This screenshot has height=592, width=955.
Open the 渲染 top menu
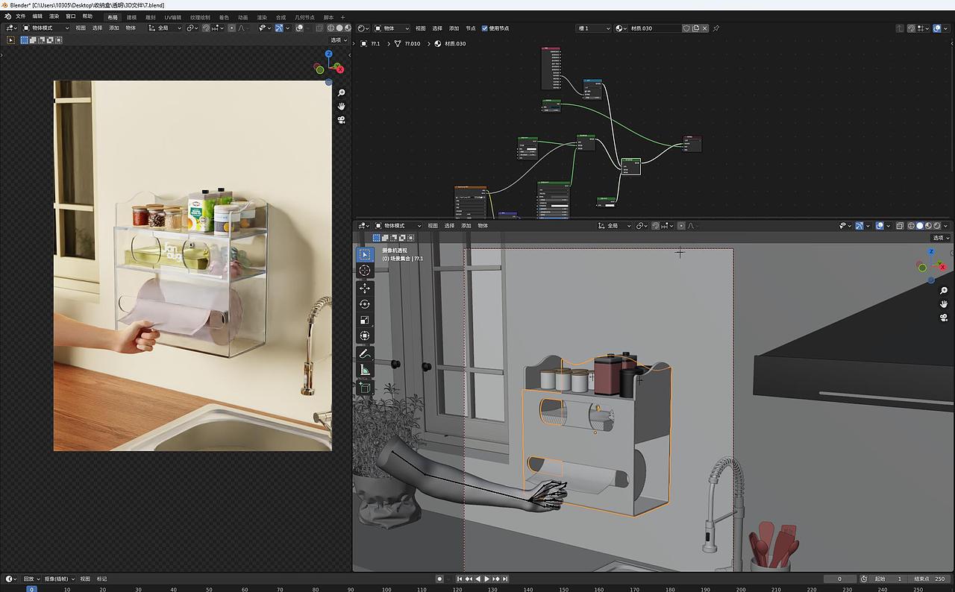[x=54, y=16]
